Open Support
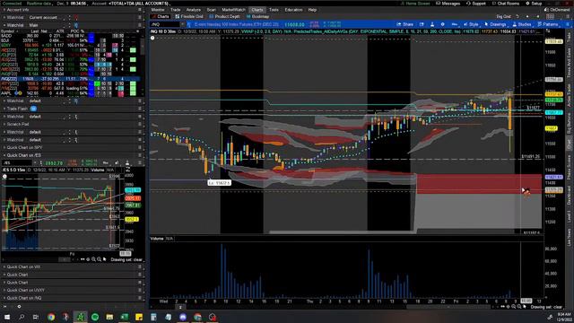This screenshot has height=323, width=574. click(476, 4)
